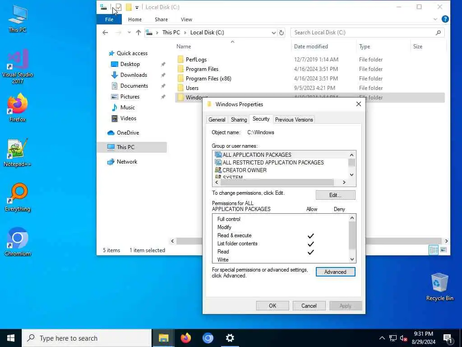The image size is (462, 347).
Task: Click Firefox icon in taskbar
Action: (x=185, y=338)
